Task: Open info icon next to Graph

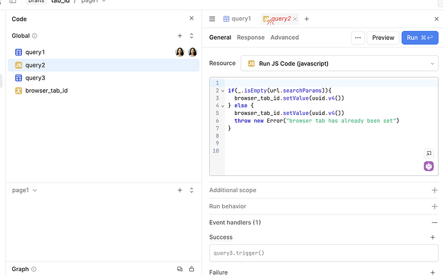Action: pos(34,269)
